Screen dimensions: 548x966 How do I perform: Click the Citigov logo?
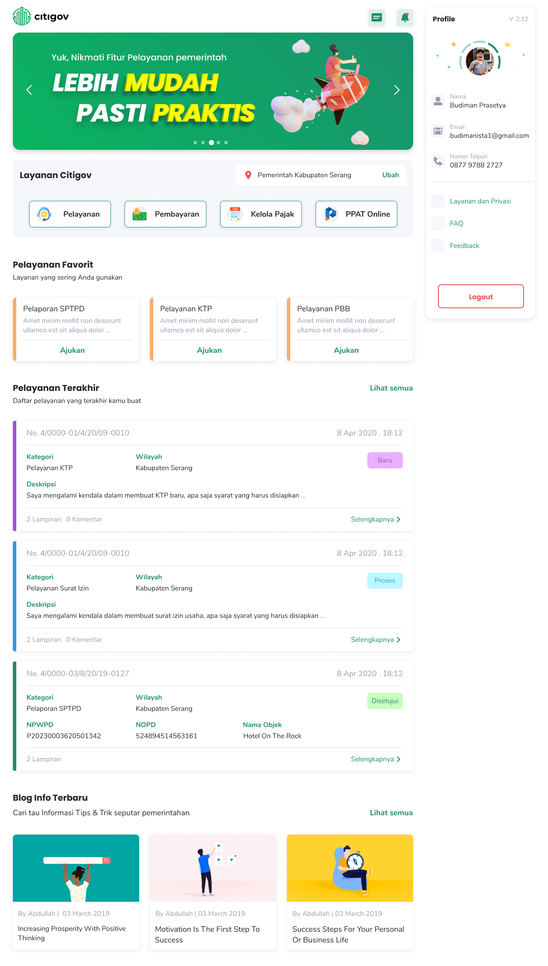coord(41,17)
